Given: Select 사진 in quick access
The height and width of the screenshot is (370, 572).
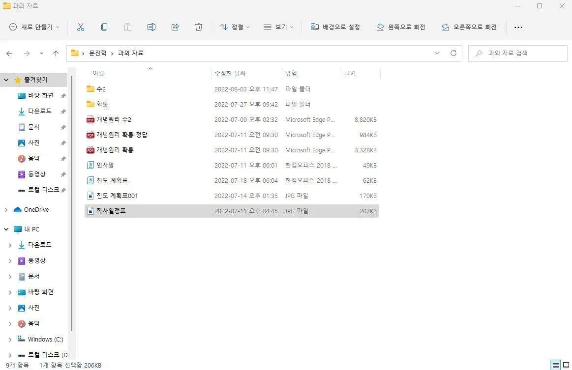Looking at the screenshot, I should tap(33, 142).
